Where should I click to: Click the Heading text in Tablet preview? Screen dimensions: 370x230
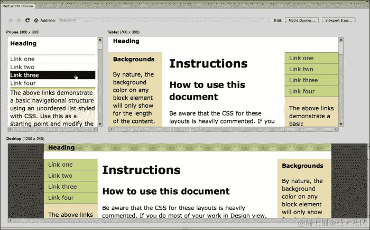(x=126, y=41)
